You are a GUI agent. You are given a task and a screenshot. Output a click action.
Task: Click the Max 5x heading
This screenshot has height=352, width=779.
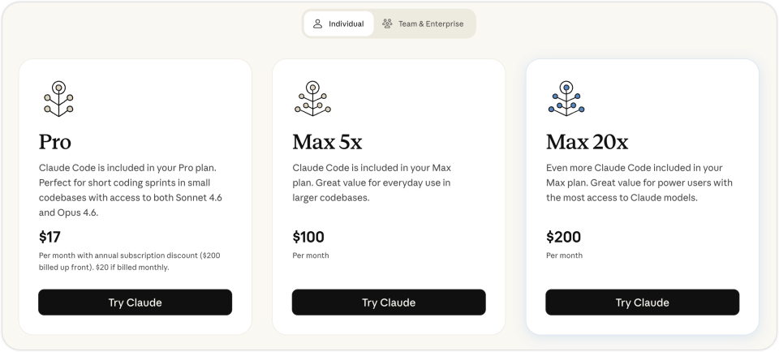coord(327,142)
